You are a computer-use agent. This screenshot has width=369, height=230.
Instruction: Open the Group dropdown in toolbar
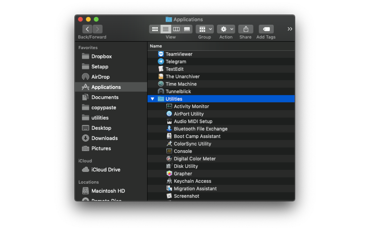[x=205, y=29]
